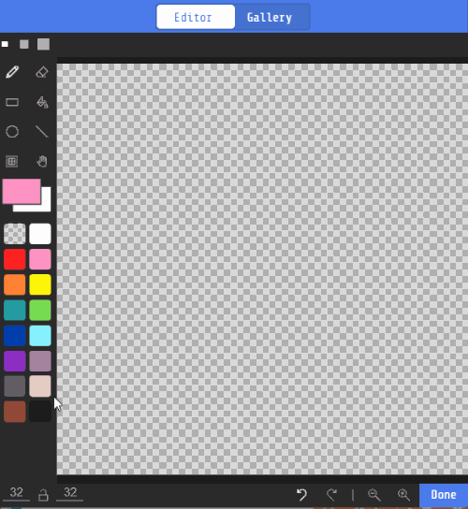This screenshot has width=468, height=509.
Task: Zoom out of the canvas
Action: [373, 495]
